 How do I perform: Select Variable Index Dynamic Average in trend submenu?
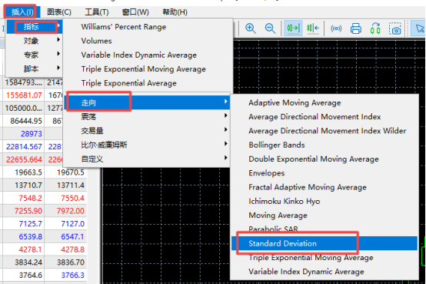click(306, 272)
